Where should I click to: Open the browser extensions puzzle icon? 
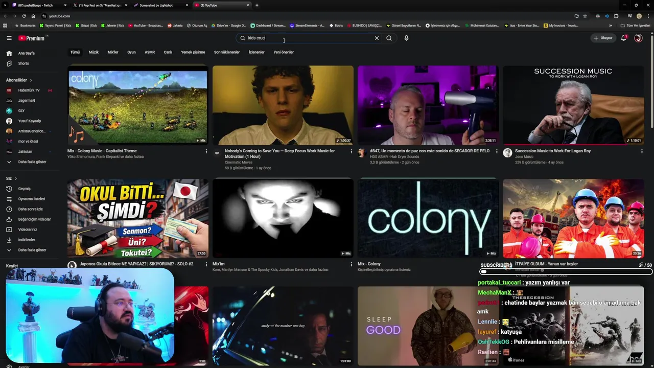coord(616,16)
